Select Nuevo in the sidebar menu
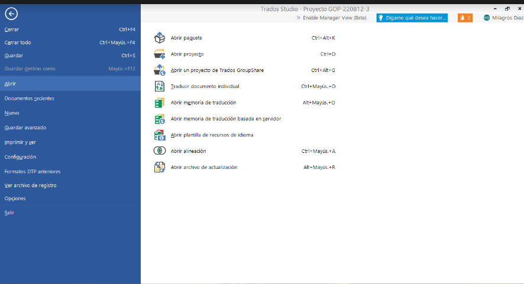 (70, 113)
